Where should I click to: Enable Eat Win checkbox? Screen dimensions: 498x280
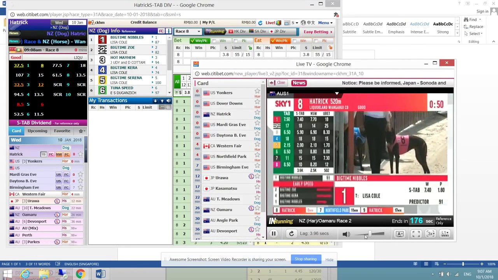tap(295, 40)
